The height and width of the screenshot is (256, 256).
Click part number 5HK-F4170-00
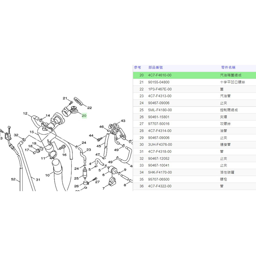pos(160,172)
